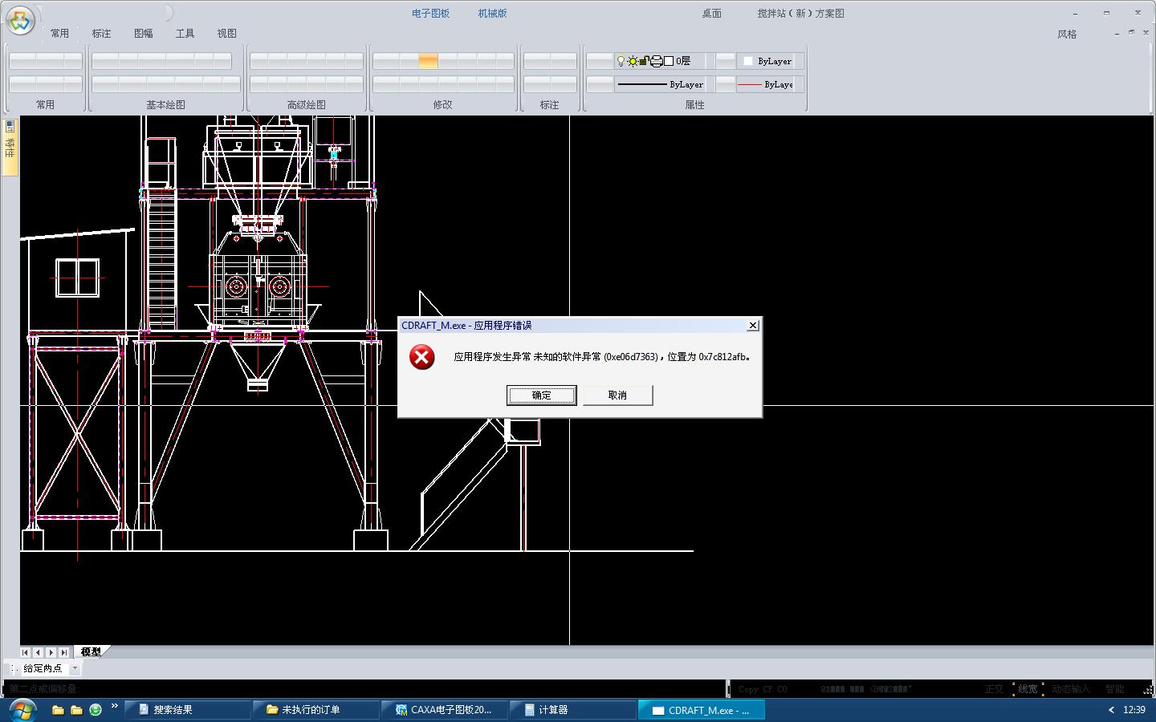
Task: Click the layer printer icon
Action: point(656,61)
